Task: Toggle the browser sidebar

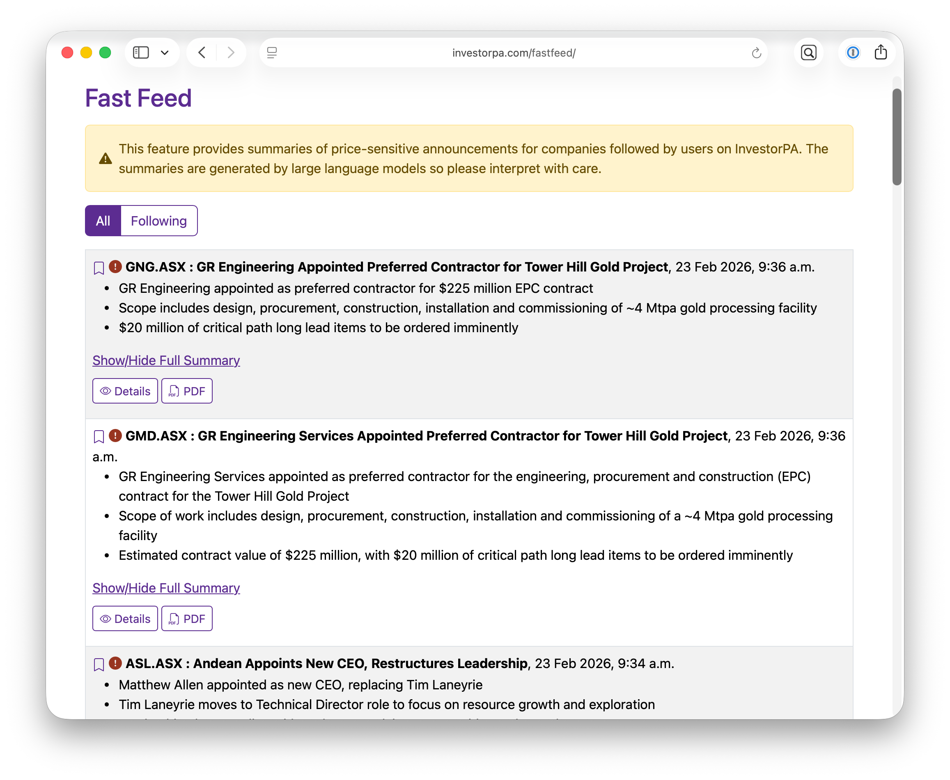Action: 141,52
